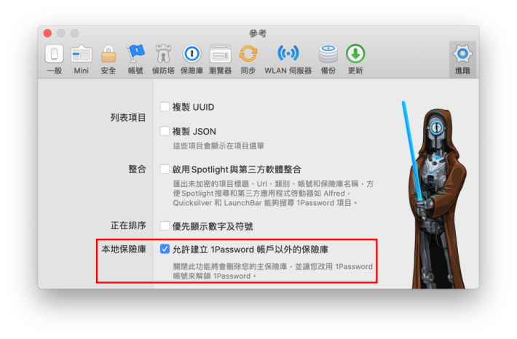Close the preferences window with red button

47,33
